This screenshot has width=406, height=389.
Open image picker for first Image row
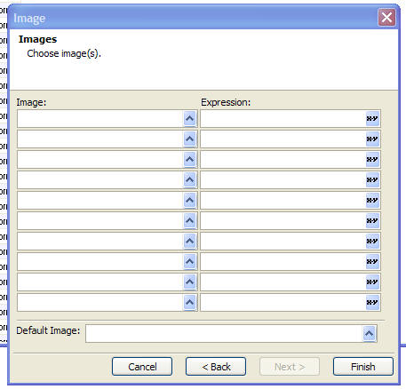[189, 119]
